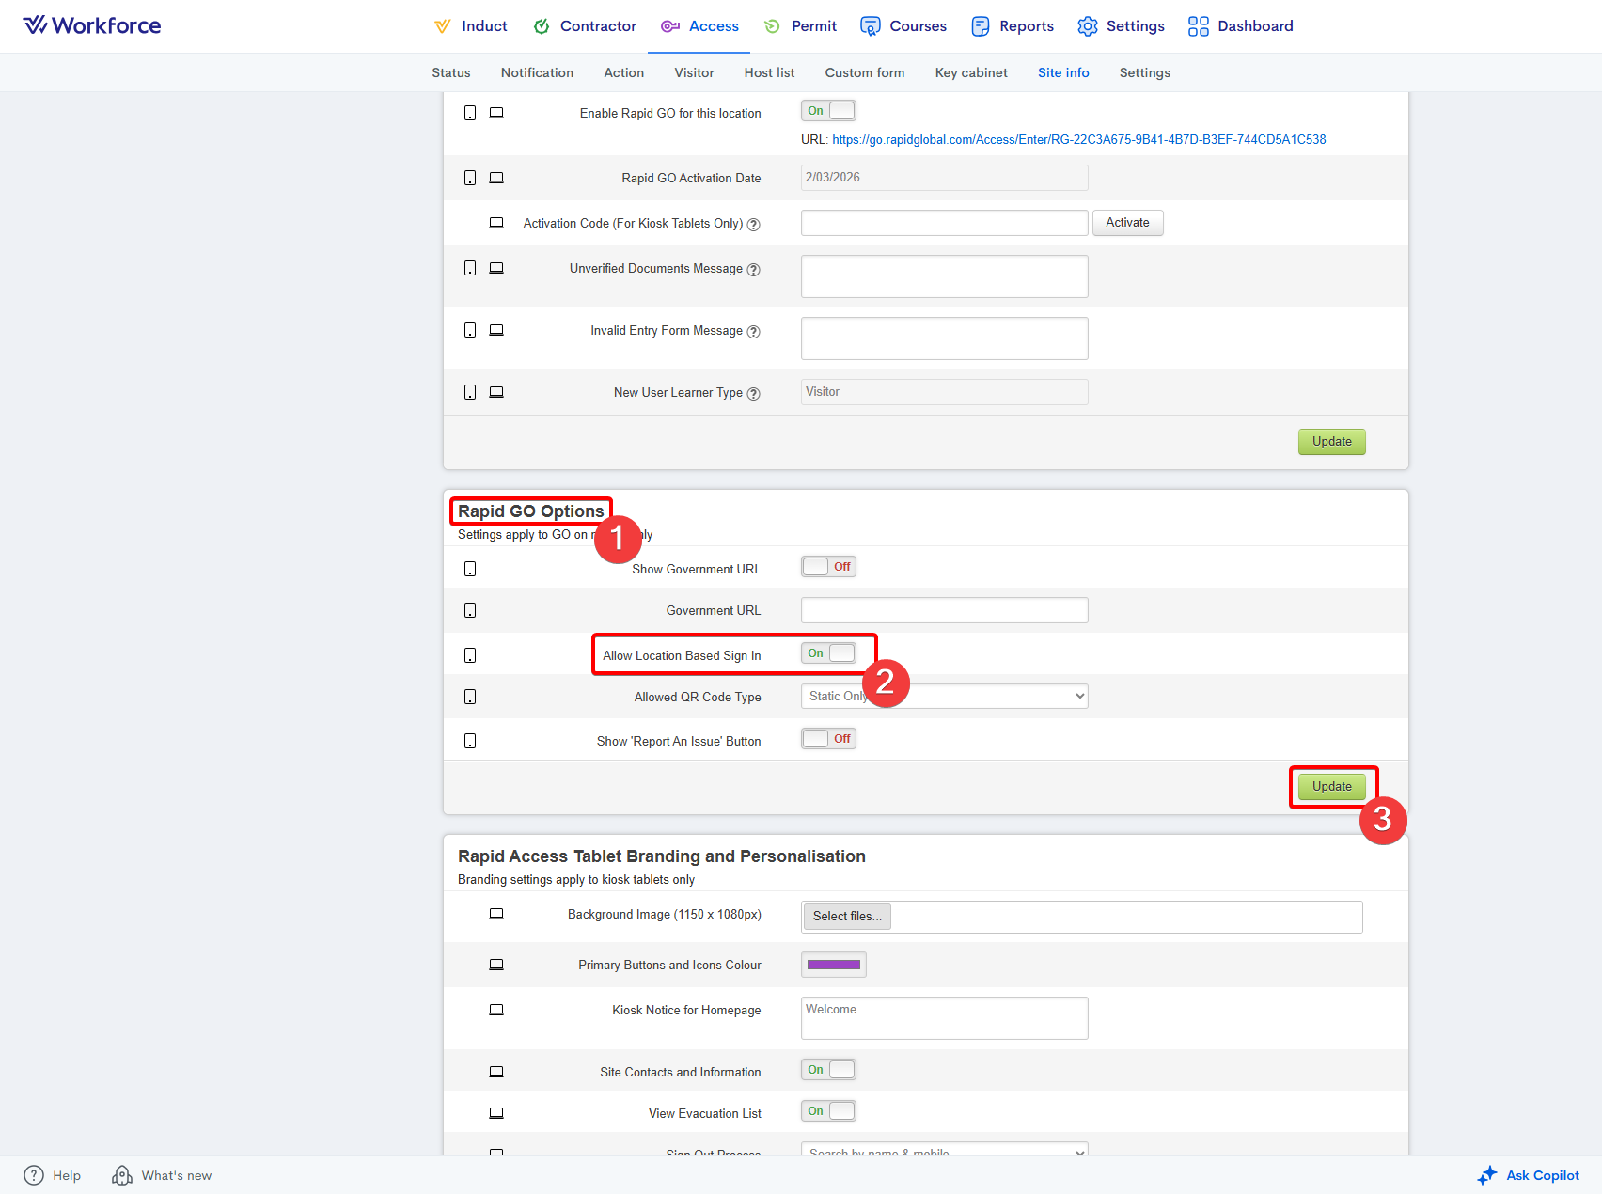Click help icon beside Unverified Documents Message
The image size is (1602, 1194).
[x=753, y=270]
